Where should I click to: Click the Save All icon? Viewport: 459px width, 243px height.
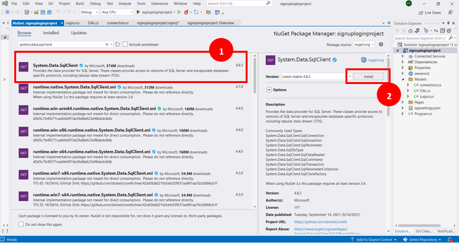click(49, 12)
